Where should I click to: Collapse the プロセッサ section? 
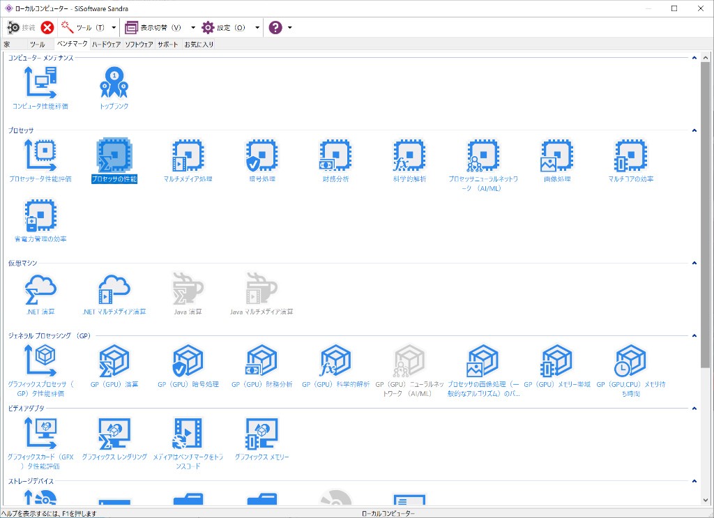(694, 130)
